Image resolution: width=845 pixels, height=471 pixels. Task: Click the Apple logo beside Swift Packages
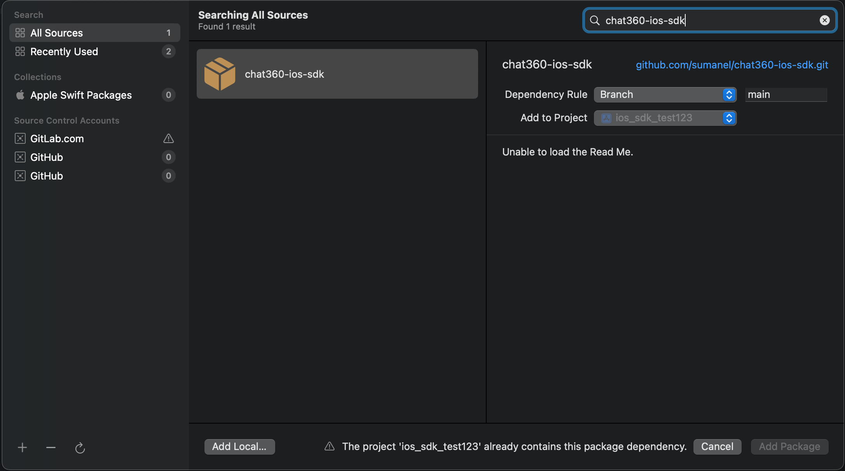20,95
